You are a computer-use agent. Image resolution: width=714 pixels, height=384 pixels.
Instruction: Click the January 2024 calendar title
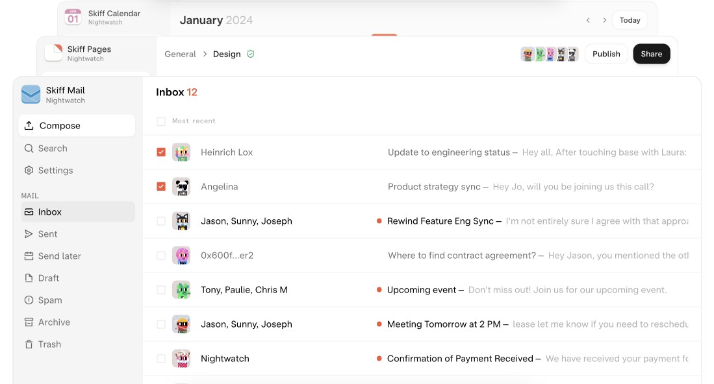(216, 21)
